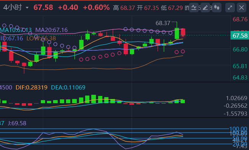Click the MA20:67.16 indicator label

point(52,30)
